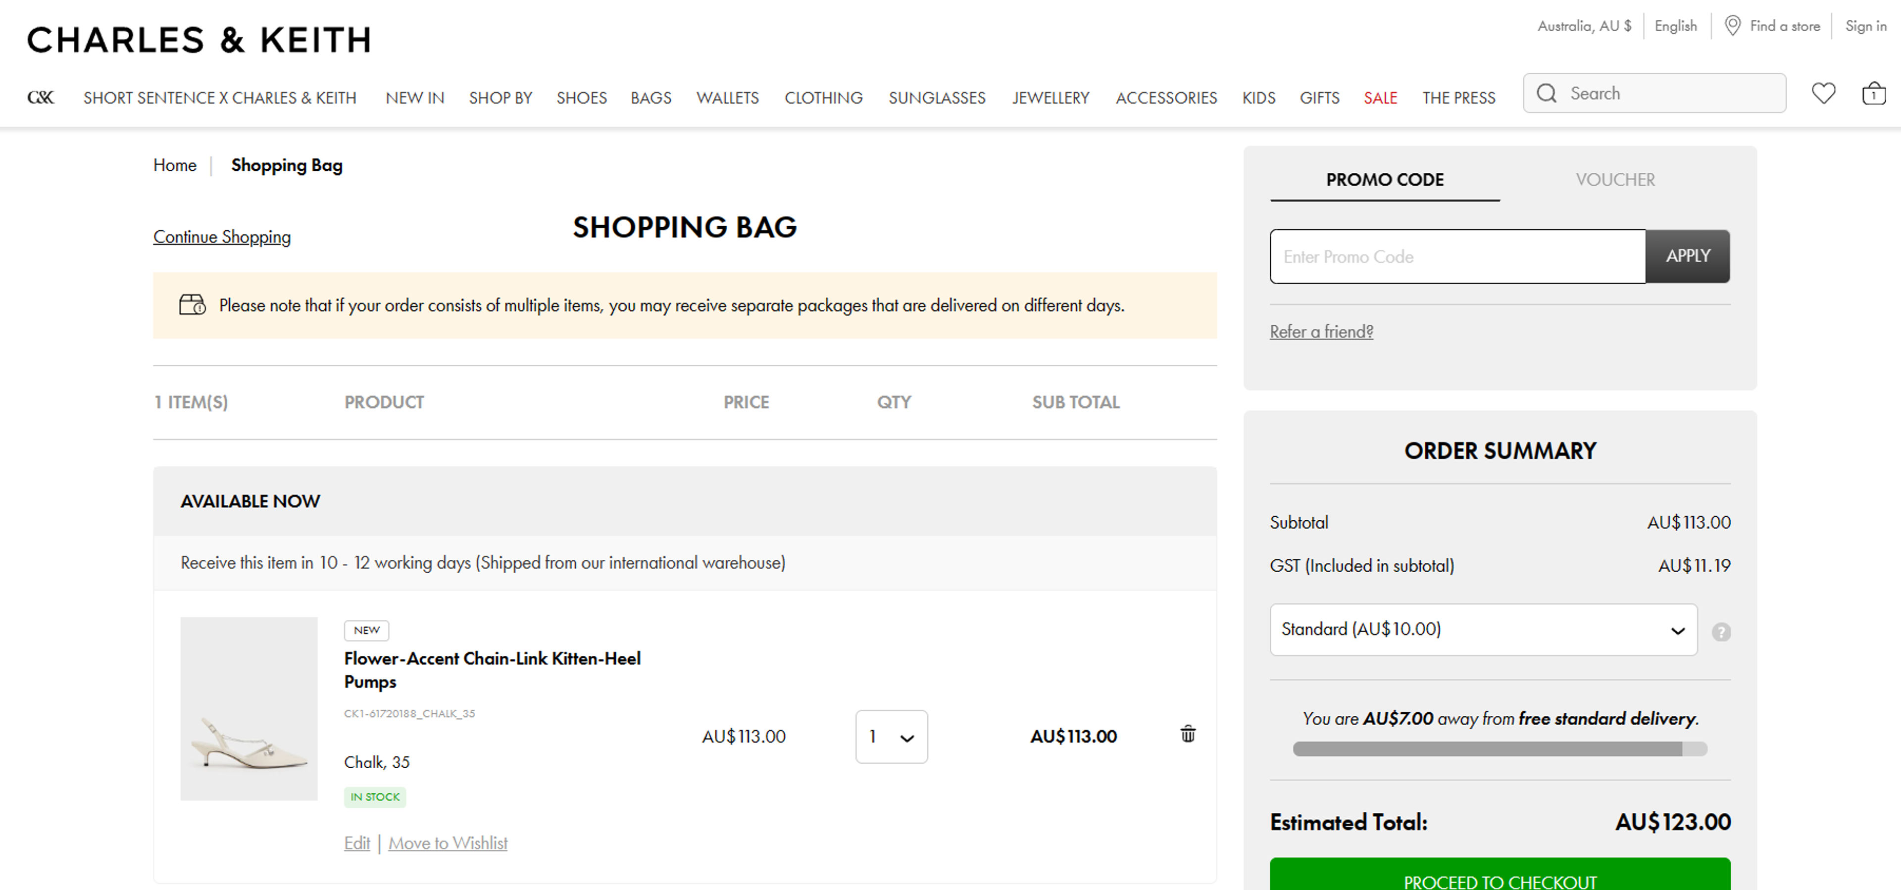The height and width of the screenshot is (890, 1901).
Task: Click the Continue Shopping link
Action: tap(221, 237)
